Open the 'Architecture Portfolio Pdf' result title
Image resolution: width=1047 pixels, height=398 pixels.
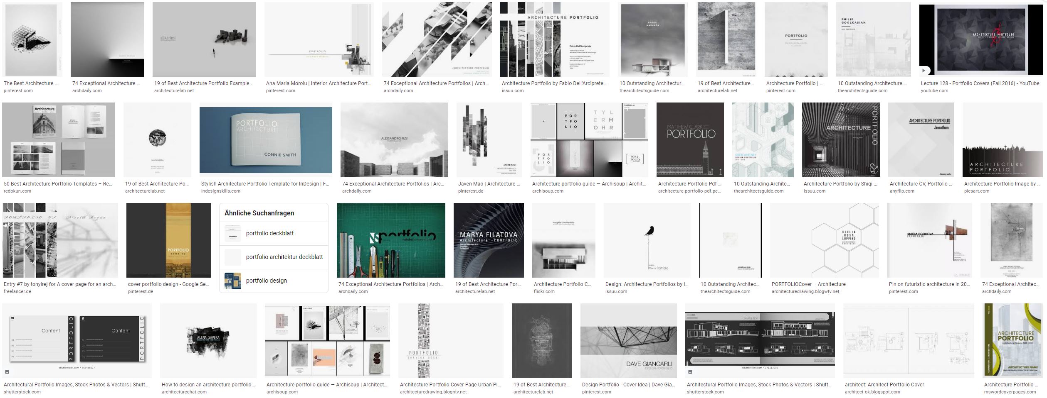690,184
